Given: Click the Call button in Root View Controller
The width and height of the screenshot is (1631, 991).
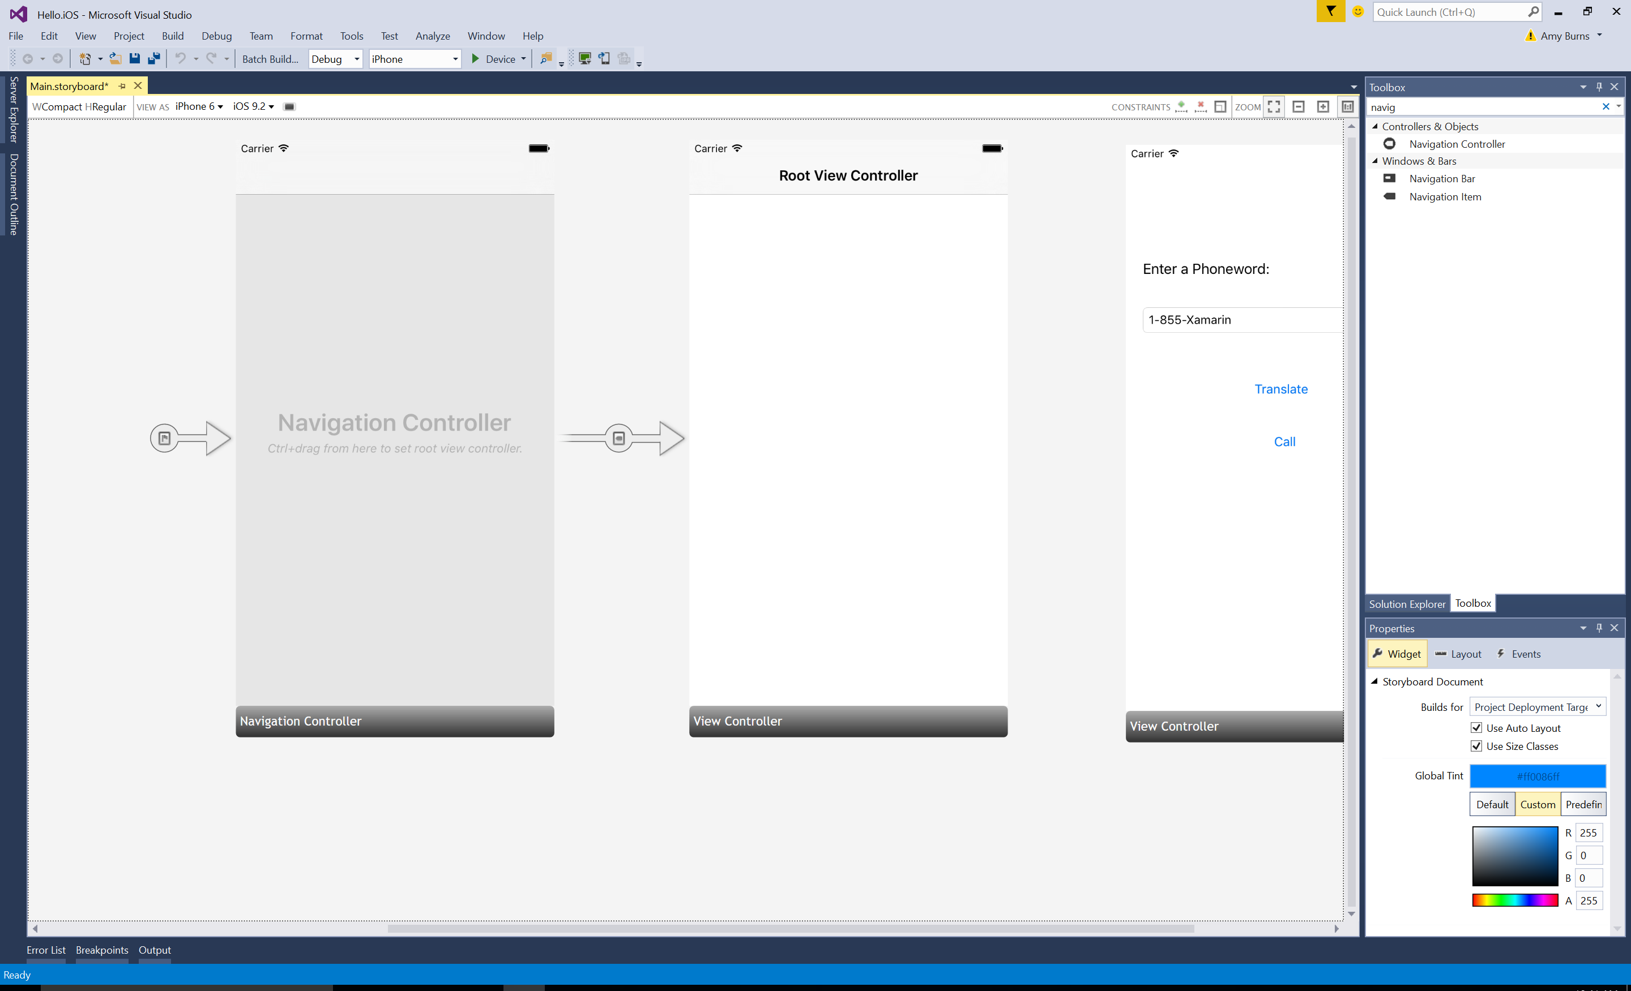Looking at the screenshot, I should 1283,440.
